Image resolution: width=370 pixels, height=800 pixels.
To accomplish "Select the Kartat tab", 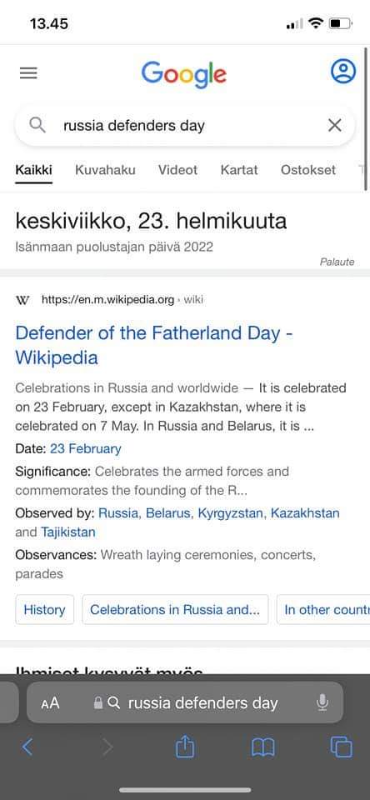I will pyautogui.click(x=239, y=170).
